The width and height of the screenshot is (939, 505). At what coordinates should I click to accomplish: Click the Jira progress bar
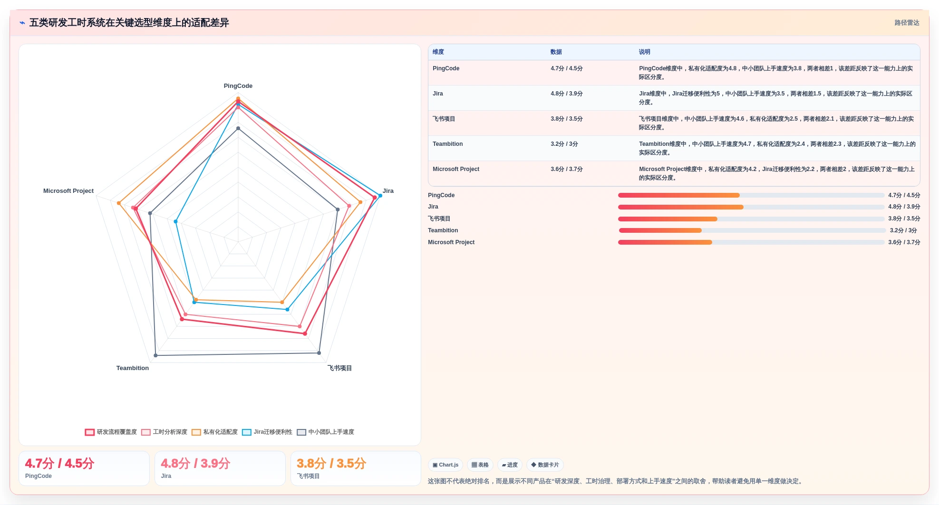pos(751,207)
